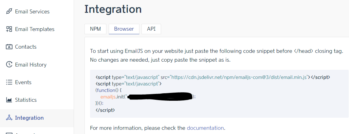Click the Email Templates grid icon
349x134 pixels.
(x=9, y=29)
